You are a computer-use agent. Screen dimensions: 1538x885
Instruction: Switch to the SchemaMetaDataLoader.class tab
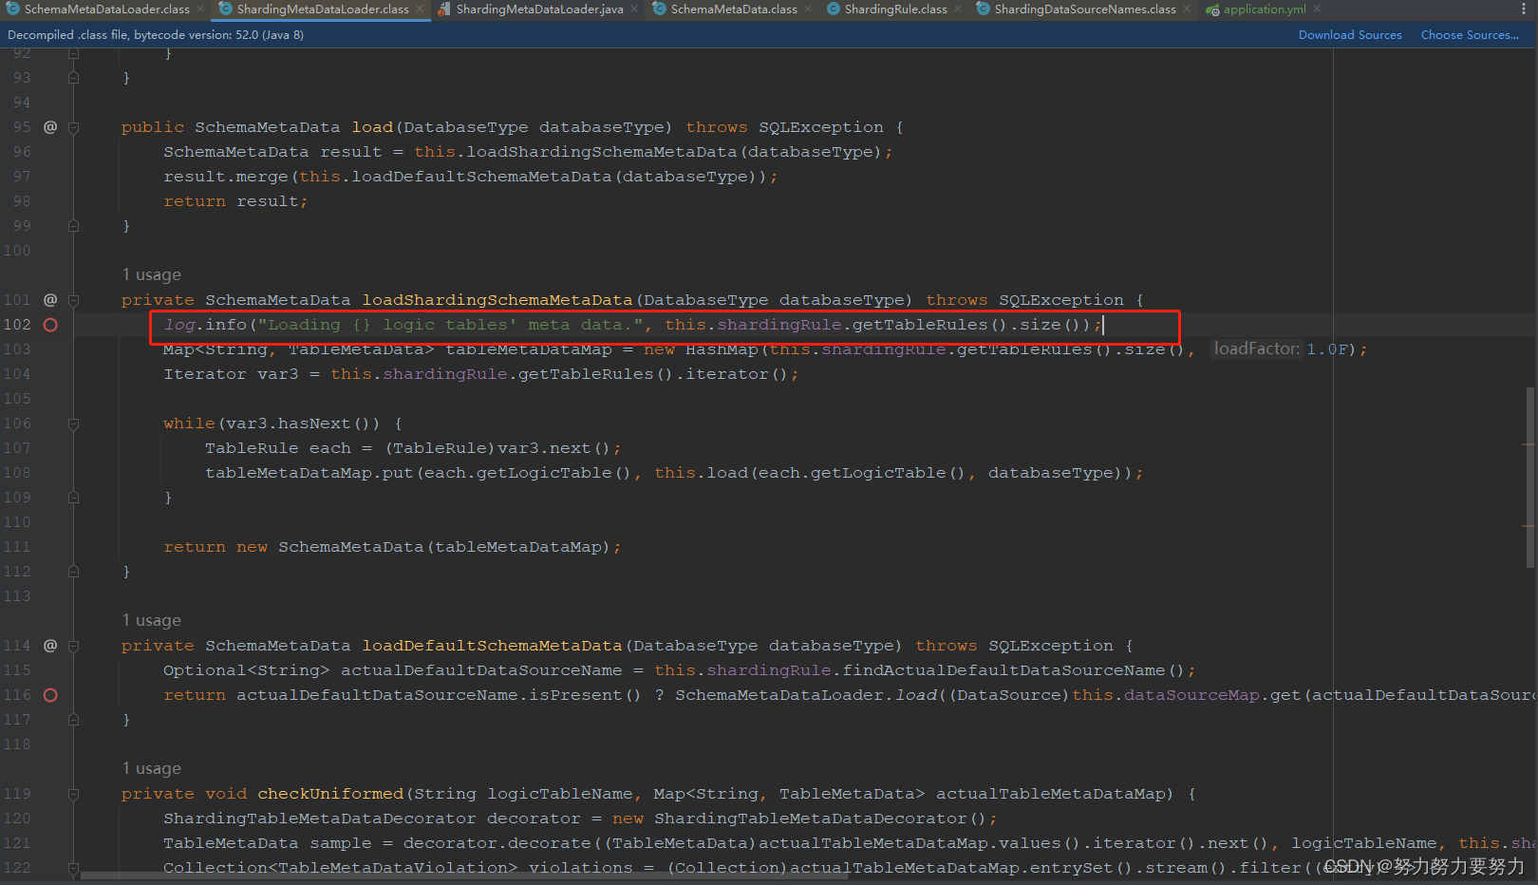coord(106,9)
